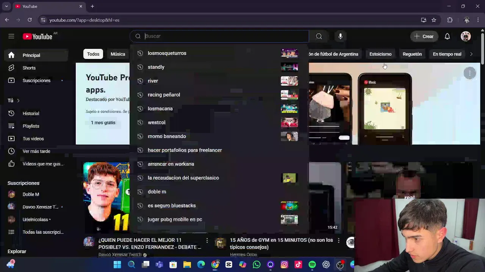Screen dimensions: 485x272
Task: Choose suggestion losmacana
Action: (x=219, y=108)
